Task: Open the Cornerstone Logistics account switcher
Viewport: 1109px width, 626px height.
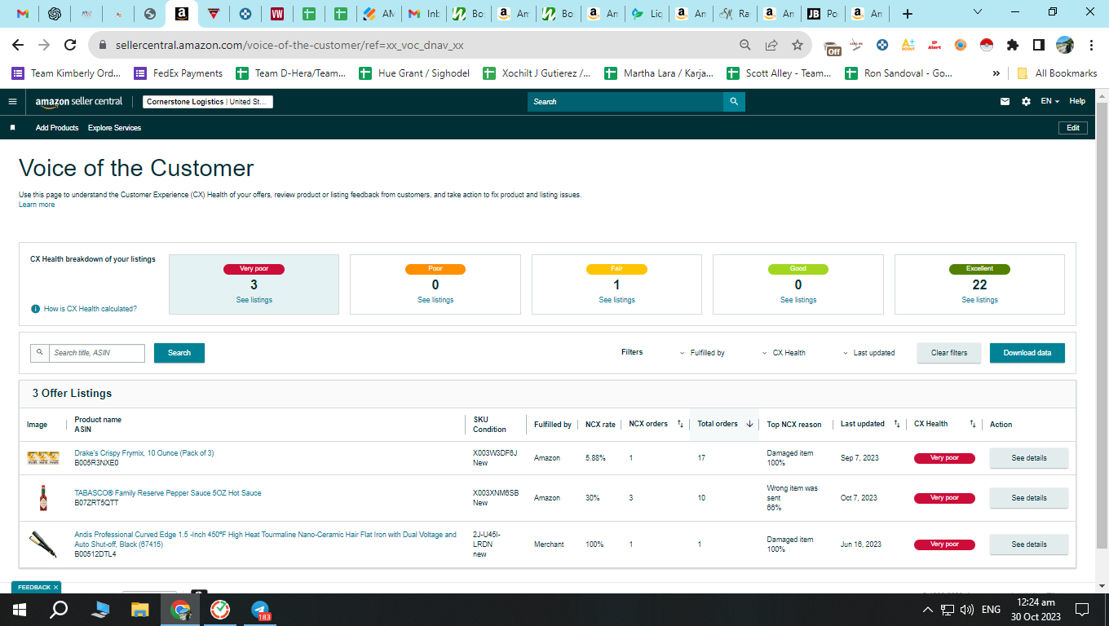Action: point(208,102)
